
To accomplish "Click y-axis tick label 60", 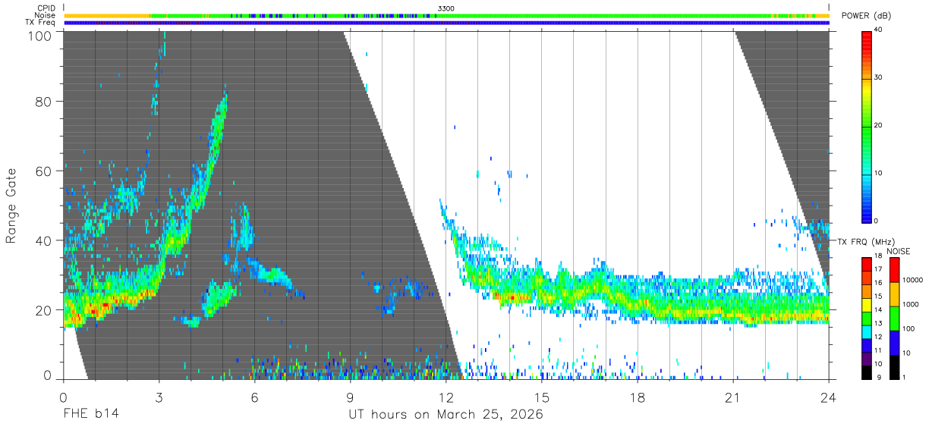I will point(44,171).
